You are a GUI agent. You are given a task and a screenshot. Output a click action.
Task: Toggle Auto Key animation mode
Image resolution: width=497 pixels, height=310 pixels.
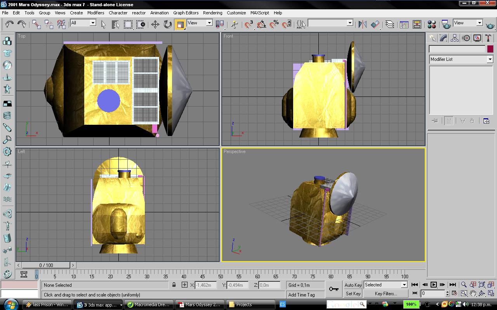tap(353, 285)
